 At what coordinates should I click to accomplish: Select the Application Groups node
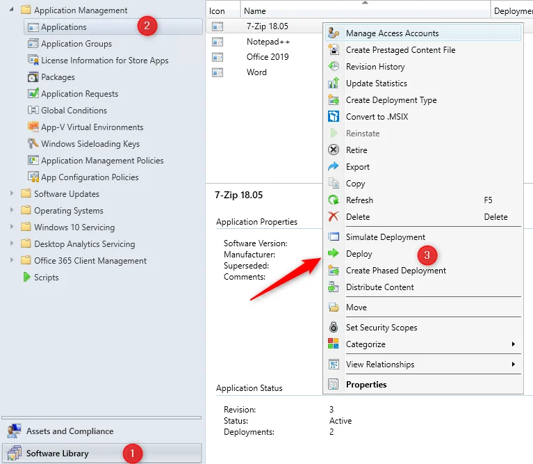[x=76, y=43]
